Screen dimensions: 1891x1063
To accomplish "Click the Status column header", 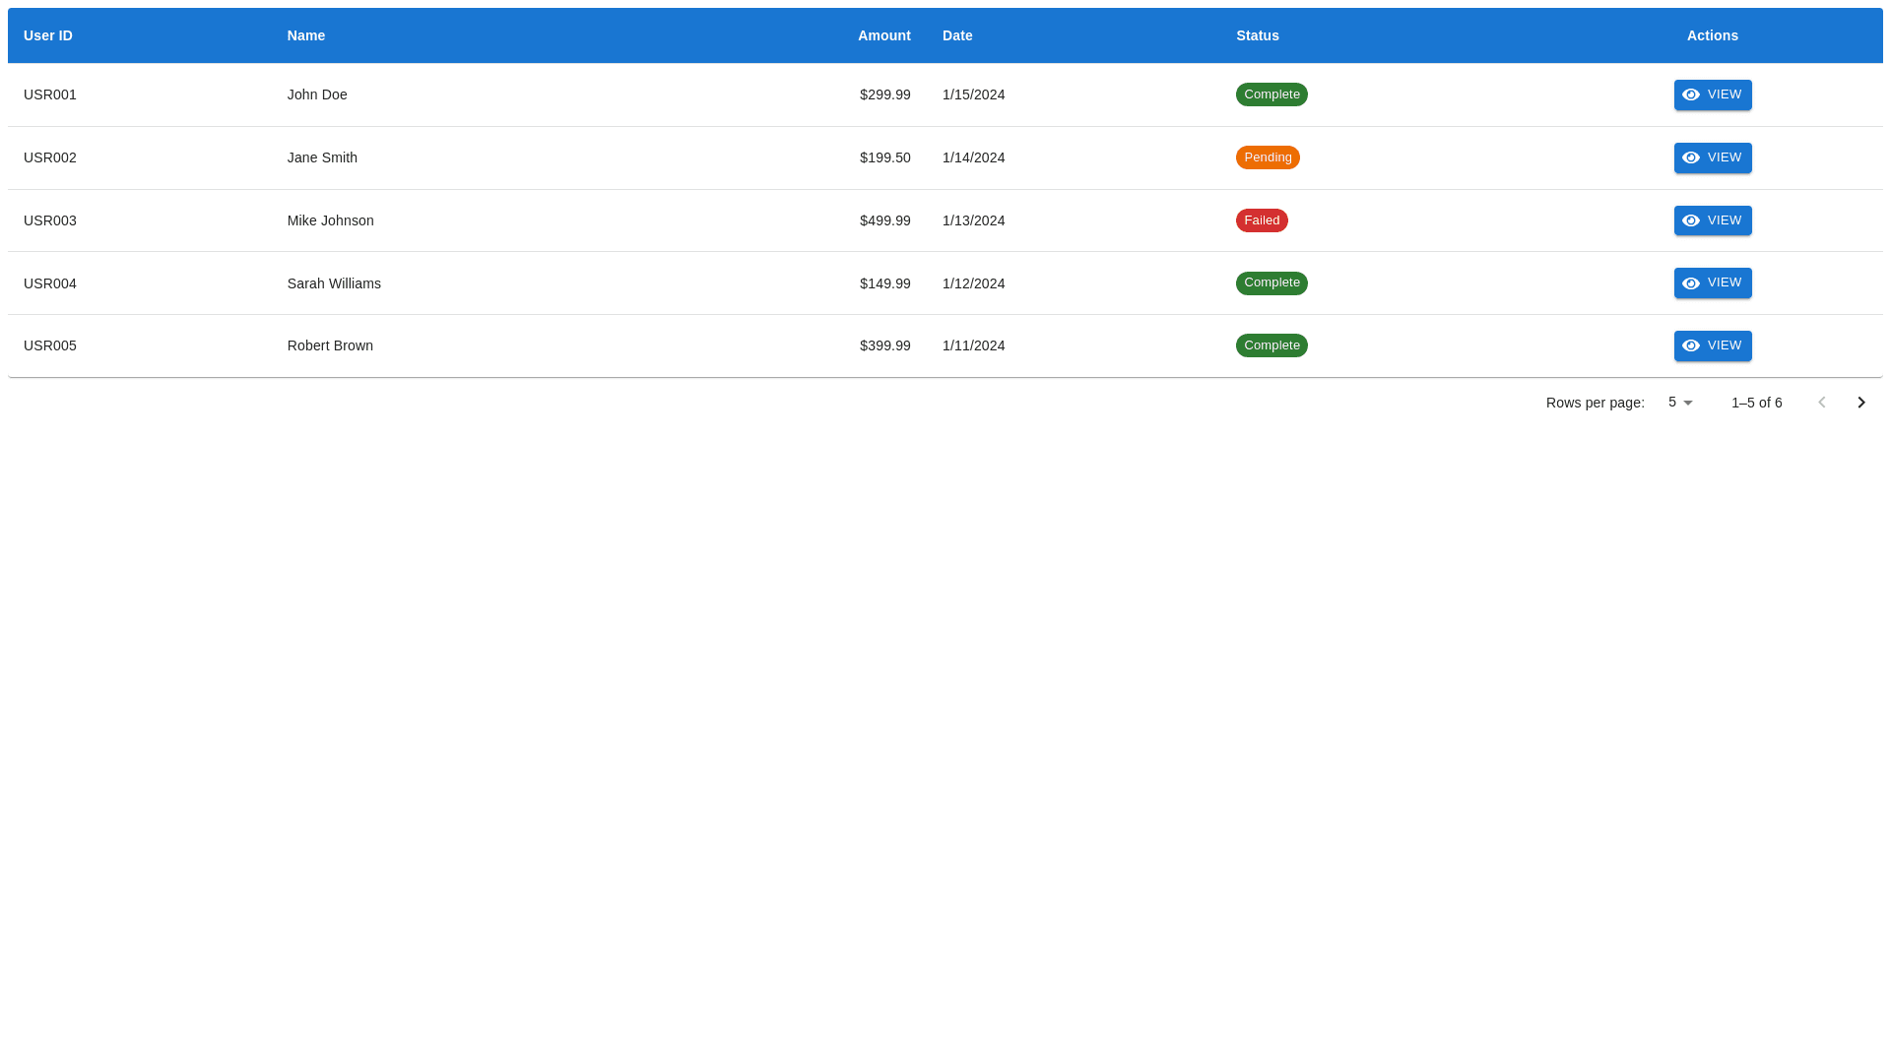I will point(1257,35).
